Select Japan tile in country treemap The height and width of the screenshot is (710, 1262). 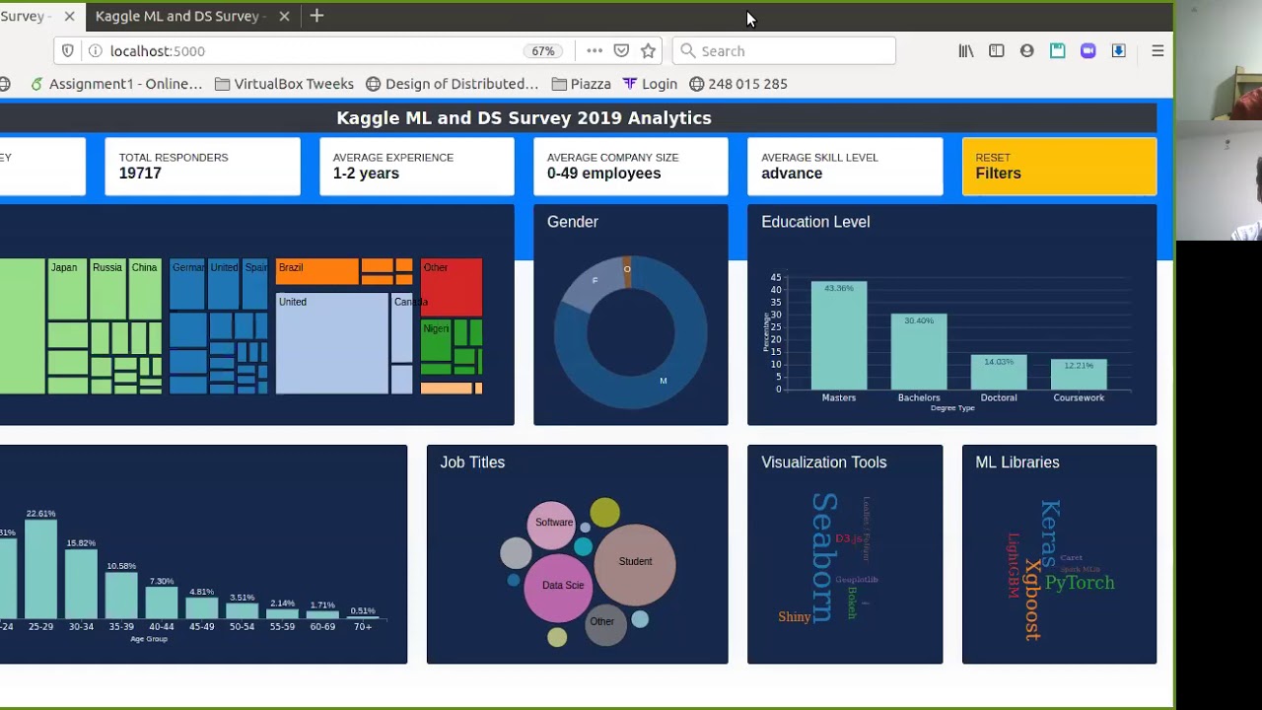67,289
